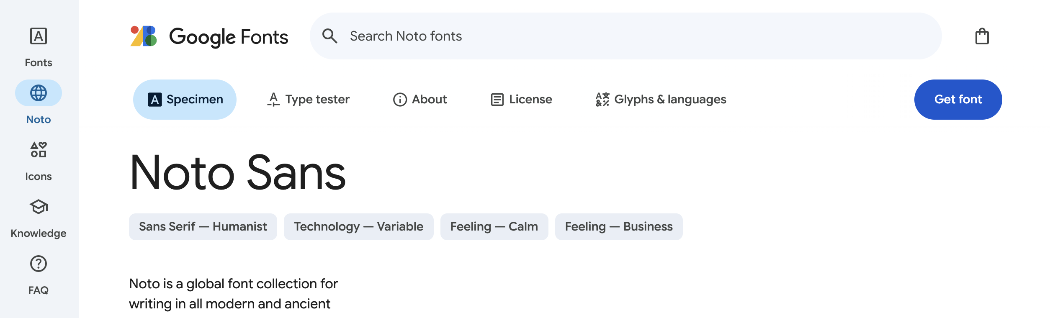
Task: Click the About info circle icon
Action: pyautogui.click(x=400, y=100)
